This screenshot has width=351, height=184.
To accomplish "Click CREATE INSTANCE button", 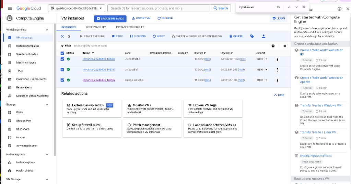I will click(x=110, y=18).
